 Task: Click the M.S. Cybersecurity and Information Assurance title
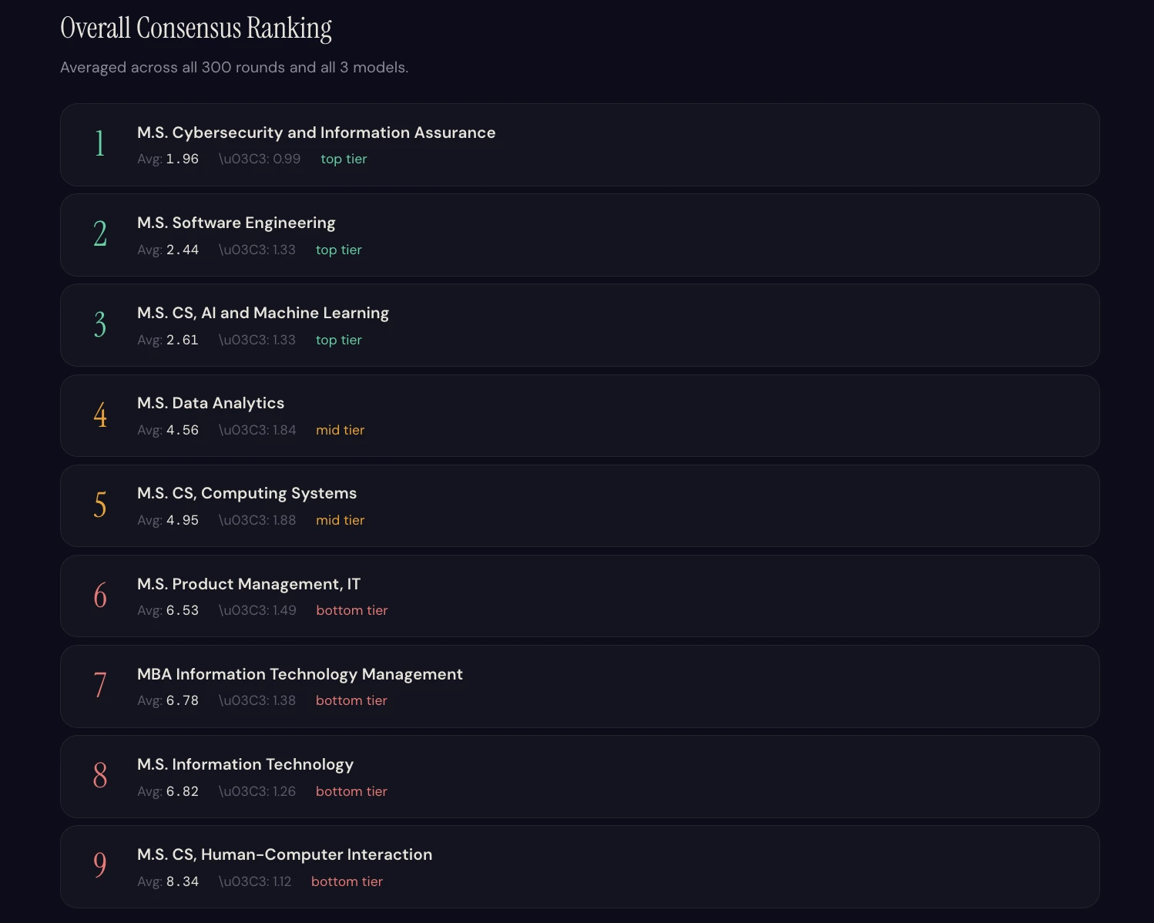[x=316, y=133]
